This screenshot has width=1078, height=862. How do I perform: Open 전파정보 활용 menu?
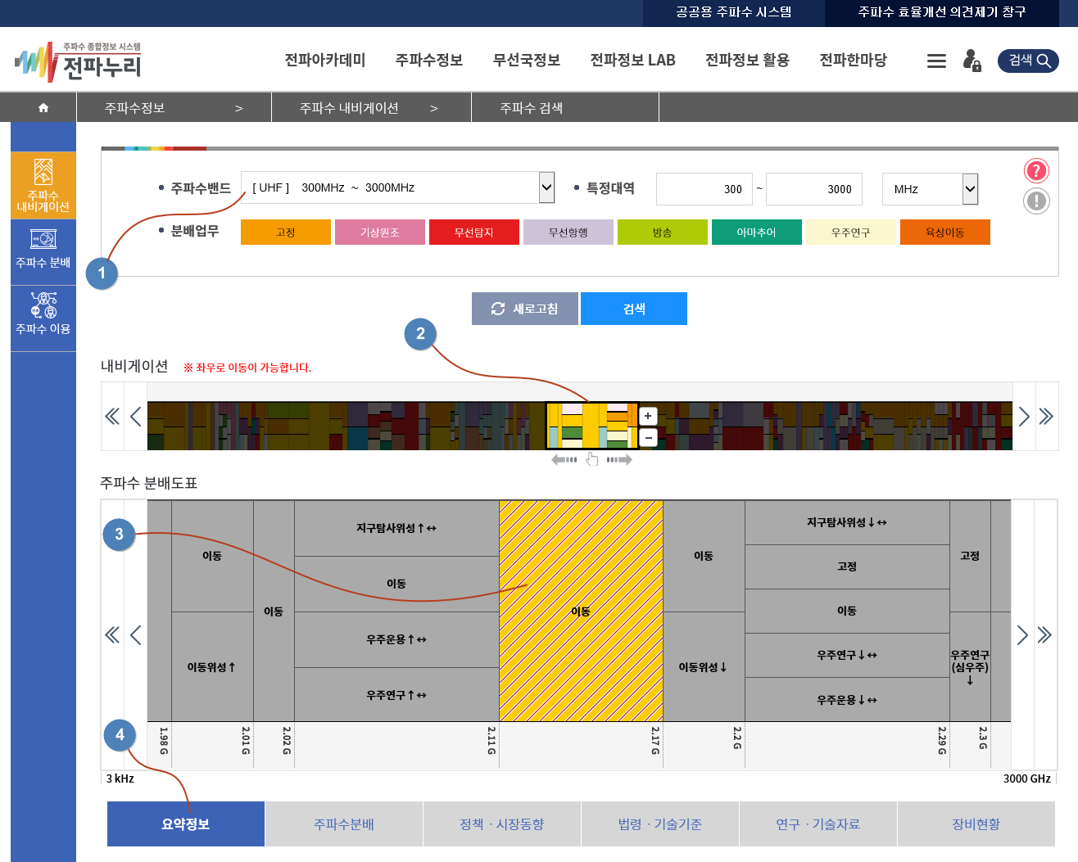click(x=748, y=61)
